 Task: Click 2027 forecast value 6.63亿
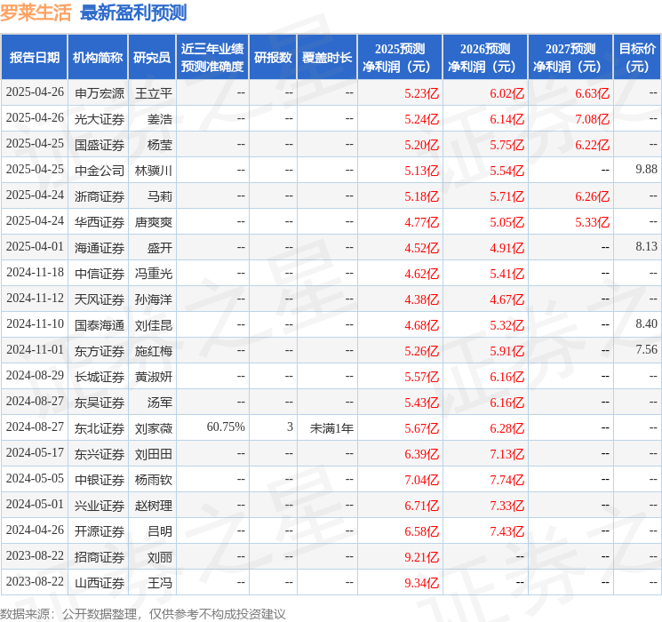(x=593, y=93)
